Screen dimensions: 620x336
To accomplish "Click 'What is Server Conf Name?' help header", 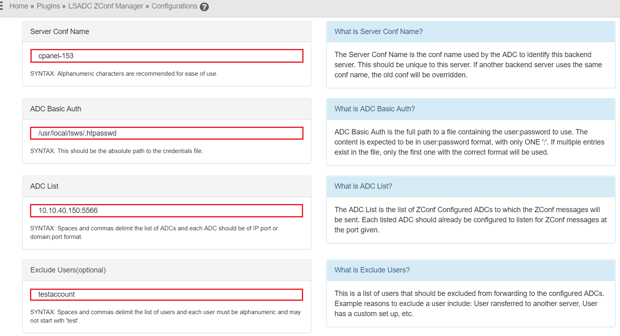I will click(x=471, y=32).
